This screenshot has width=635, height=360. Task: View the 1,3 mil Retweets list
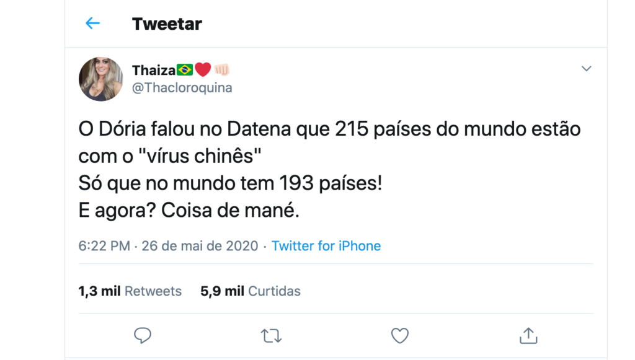point(130,291)
